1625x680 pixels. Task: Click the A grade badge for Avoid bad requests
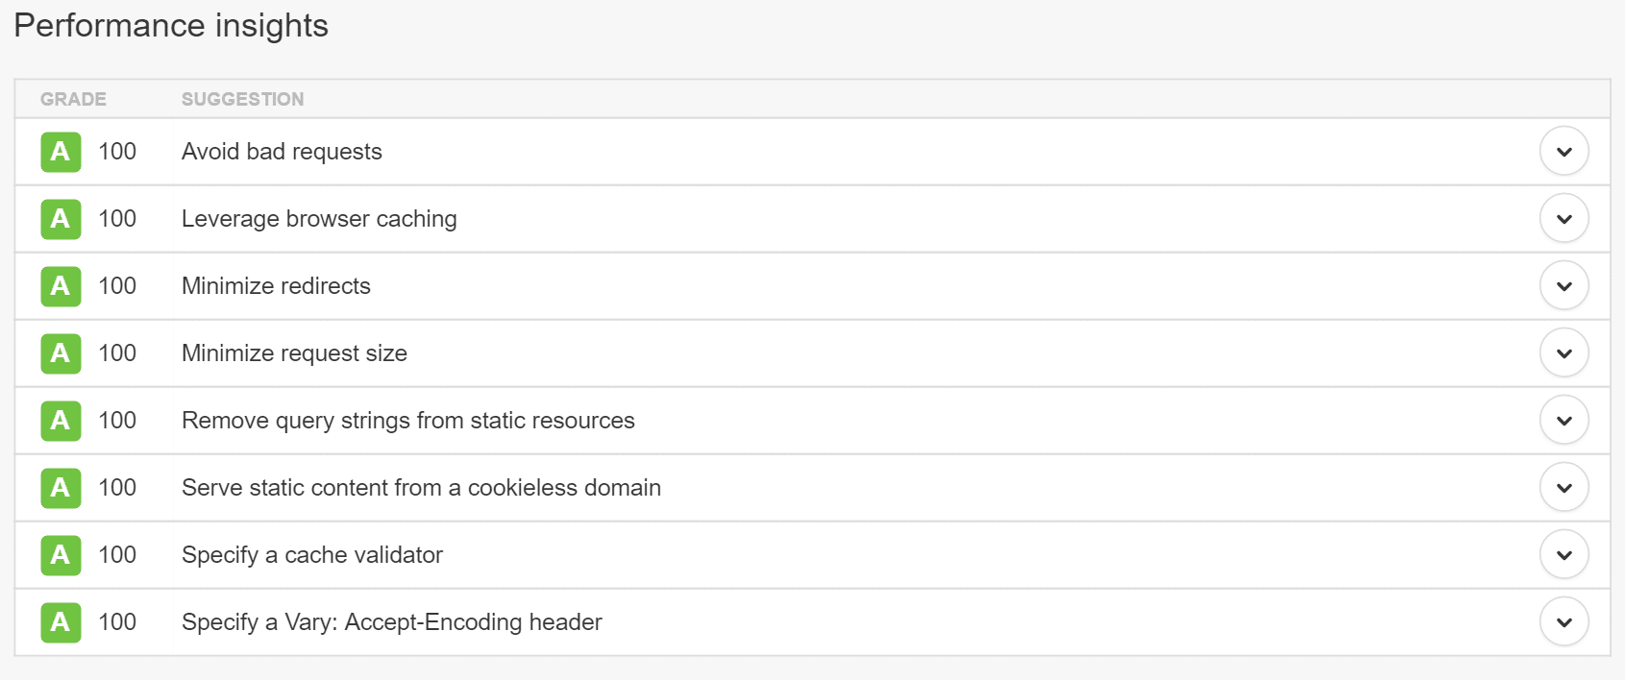[x=60, y=151]
